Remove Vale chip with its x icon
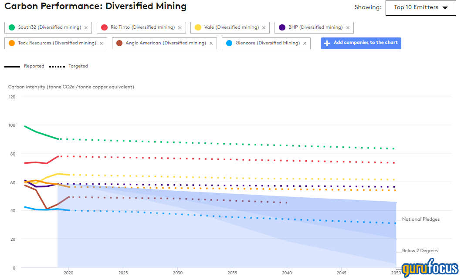The width and height of the screenshot is (461, 280). (x=264, y=27)
